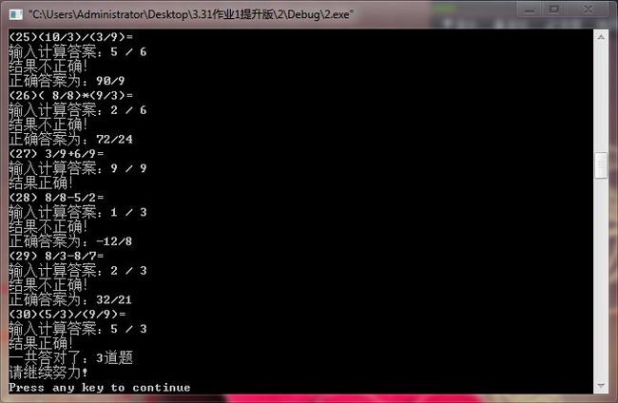Click question line (29) 8/3-8/7=
Image resolution: width=618 pixels, height=403 pixels.
(56, 256)
